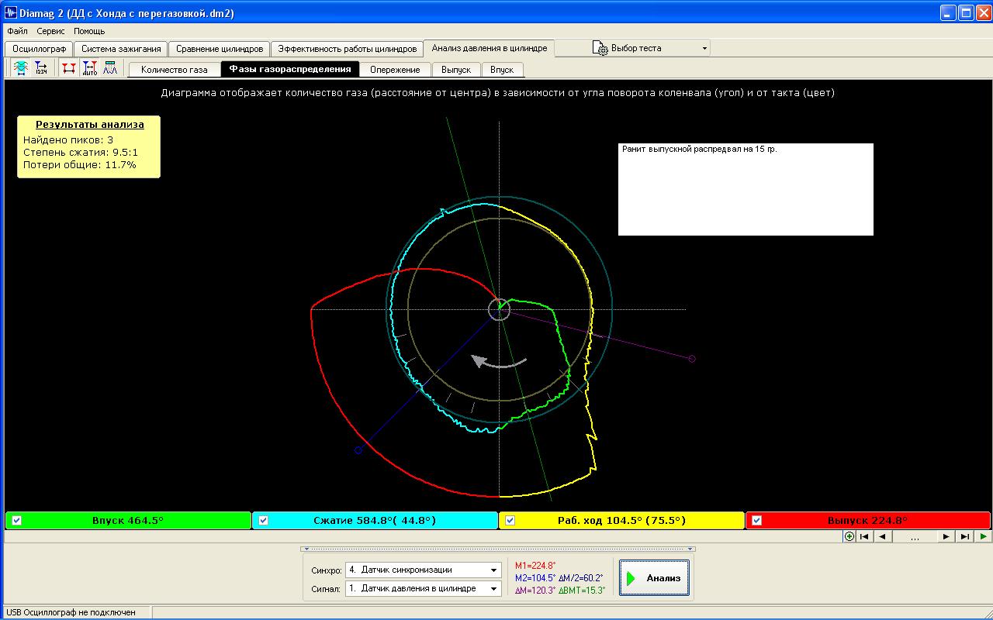This screenshot has width=993, height=620.
Task: Click the green Впуск phase color bar
Action: [128, 521]
